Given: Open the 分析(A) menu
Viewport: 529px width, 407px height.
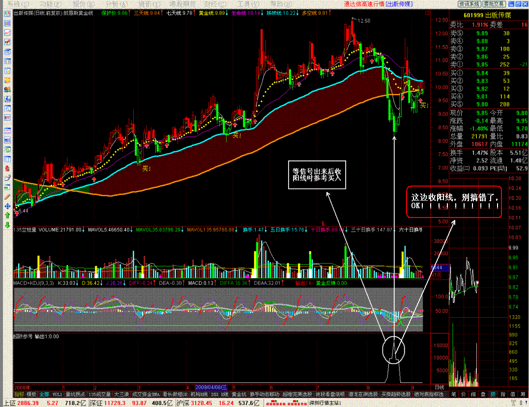Looking at the screenshot, I should coord(117,4).
